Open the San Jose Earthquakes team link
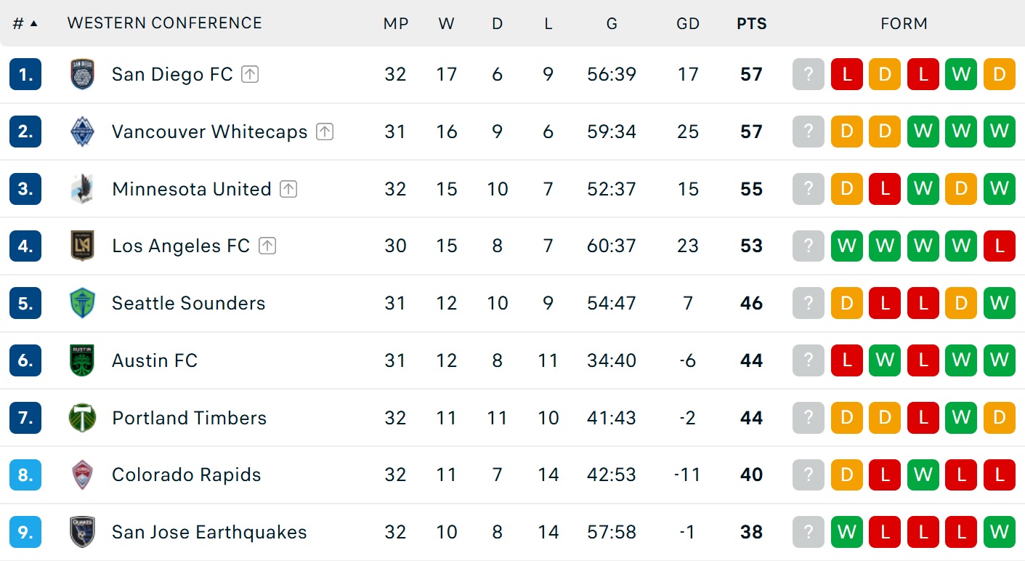 (x=209, y=532)
